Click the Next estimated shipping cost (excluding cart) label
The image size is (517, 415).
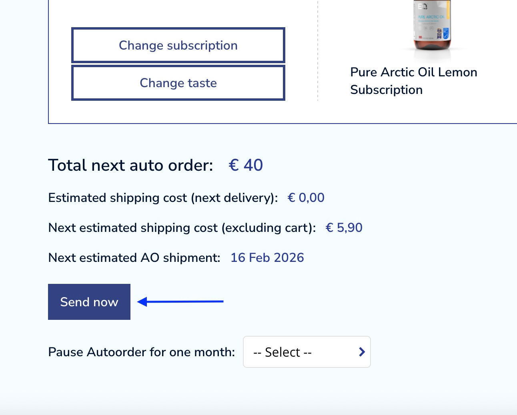pyautogui.click(x=182, y=227)
